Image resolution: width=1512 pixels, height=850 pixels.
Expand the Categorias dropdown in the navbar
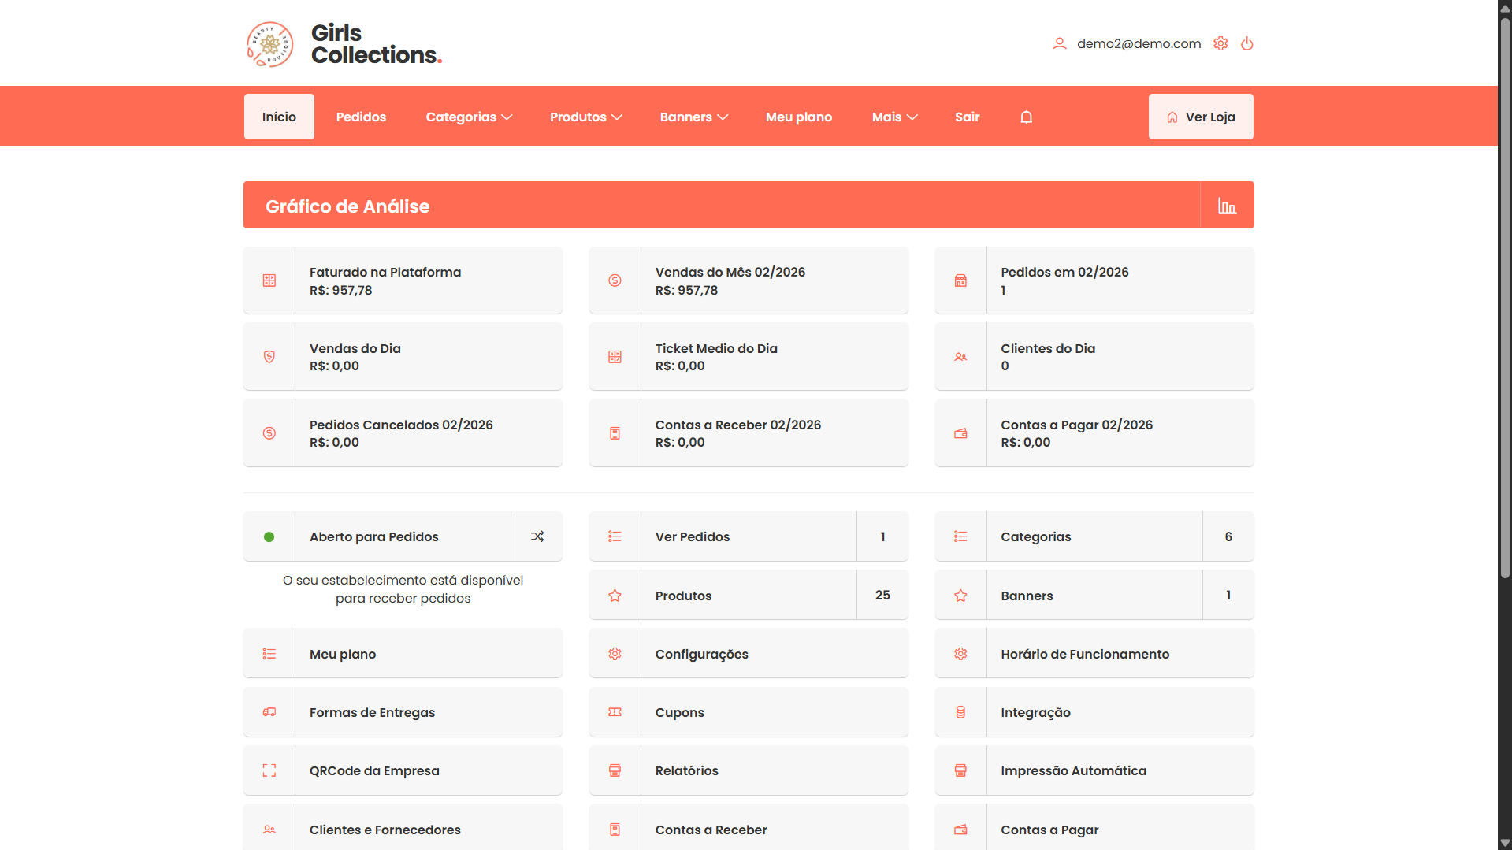(469, 117)
